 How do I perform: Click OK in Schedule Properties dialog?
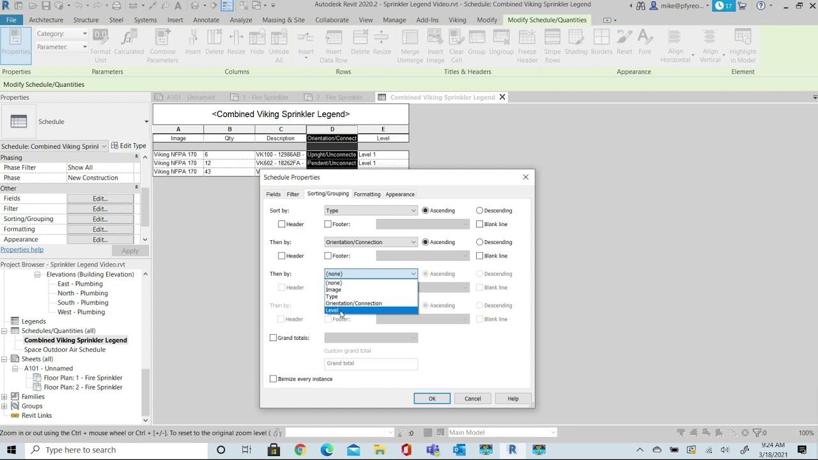[432, 399]
